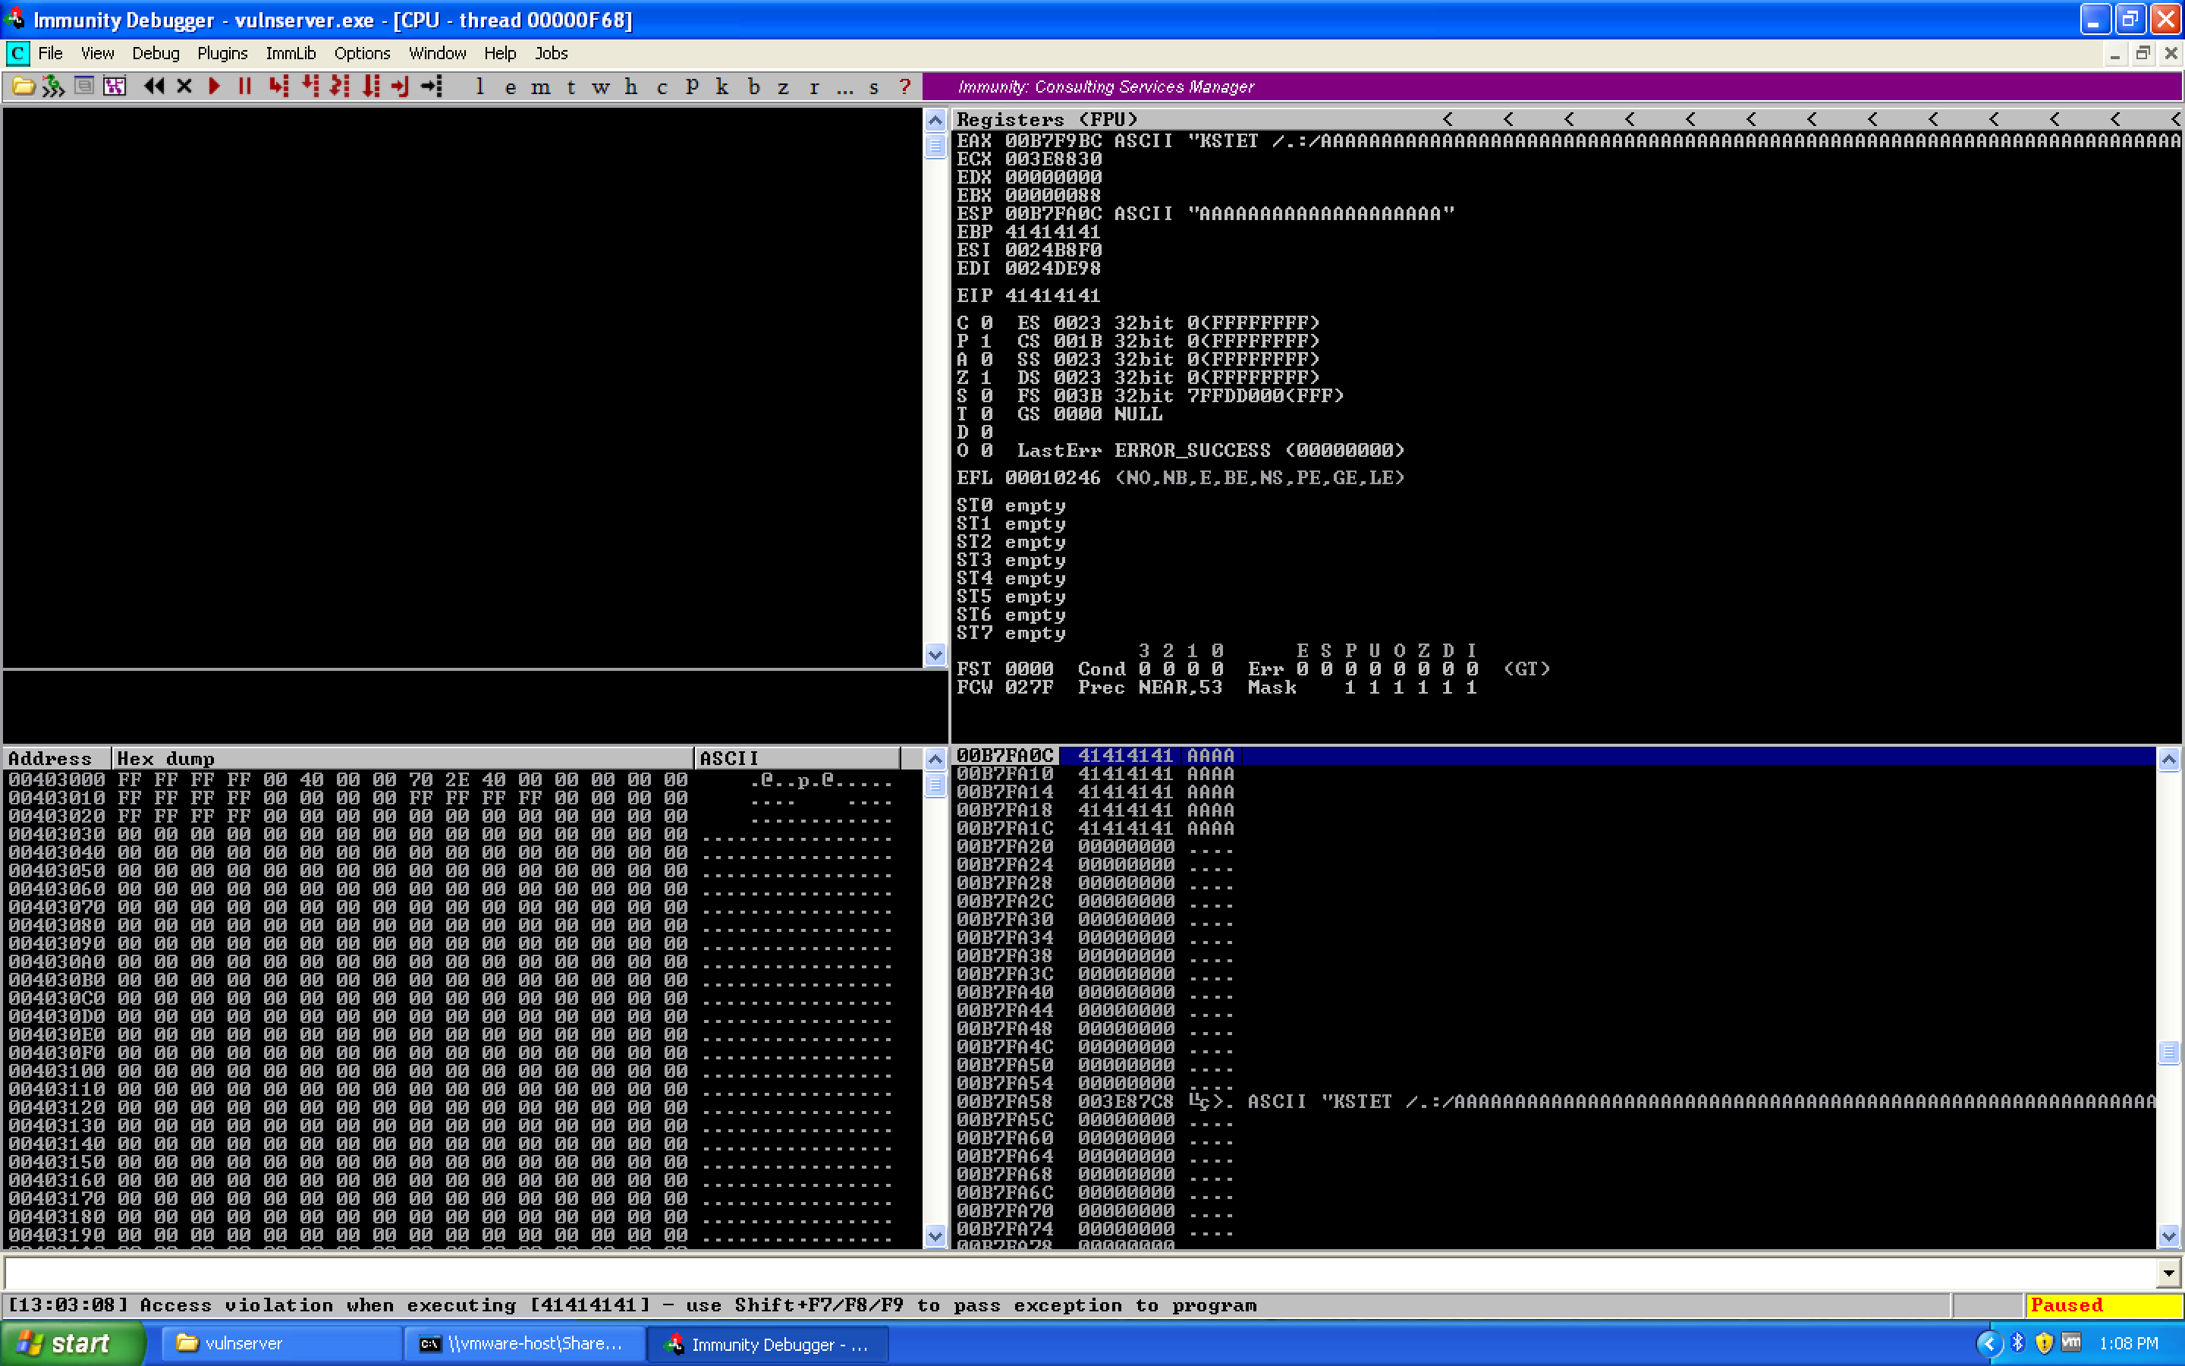Open the ImmLib menu
The image size is (2185, 1366).
point(290,53)
